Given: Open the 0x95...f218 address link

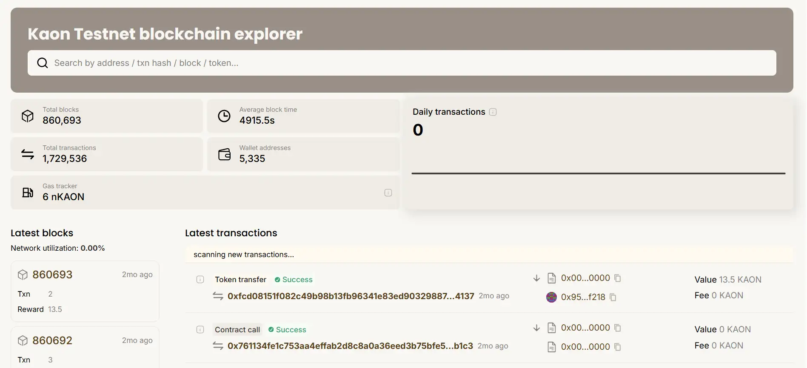Looking at the screenshot, I should click(583, 297).
